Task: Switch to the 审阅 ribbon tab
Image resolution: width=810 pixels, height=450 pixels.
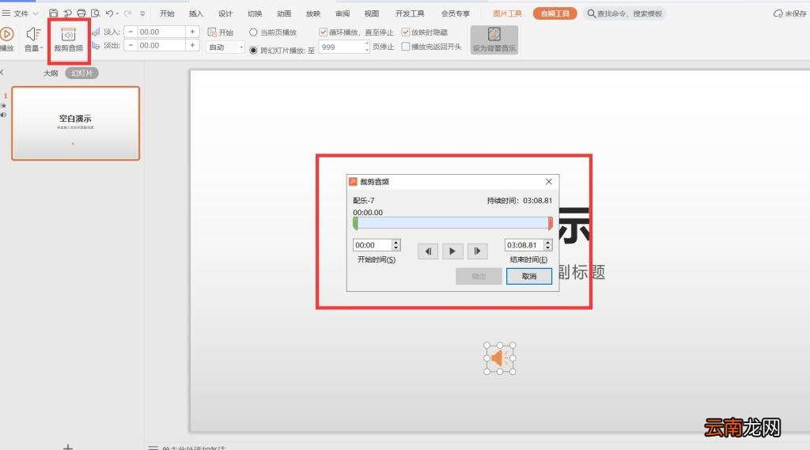Action: [x=343, y=13]
